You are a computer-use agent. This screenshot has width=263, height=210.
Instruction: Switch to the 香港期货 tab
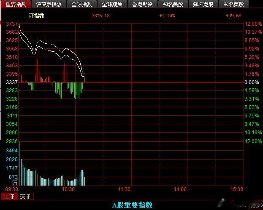143,4
